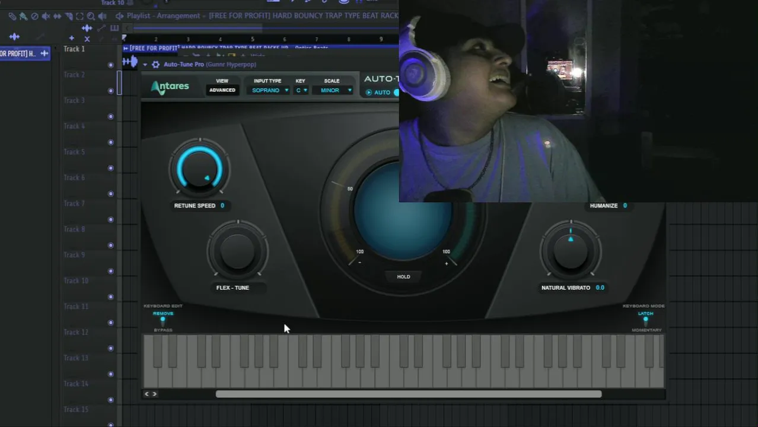Open the Key C dropdown

tap(301, 90)
